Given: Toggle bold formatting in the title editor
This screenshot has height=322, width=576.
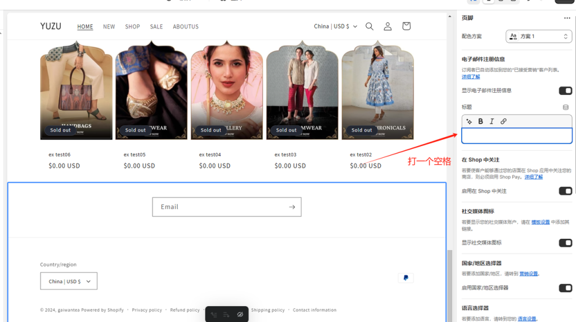Looking at the screenshot, I should point(480,121).
